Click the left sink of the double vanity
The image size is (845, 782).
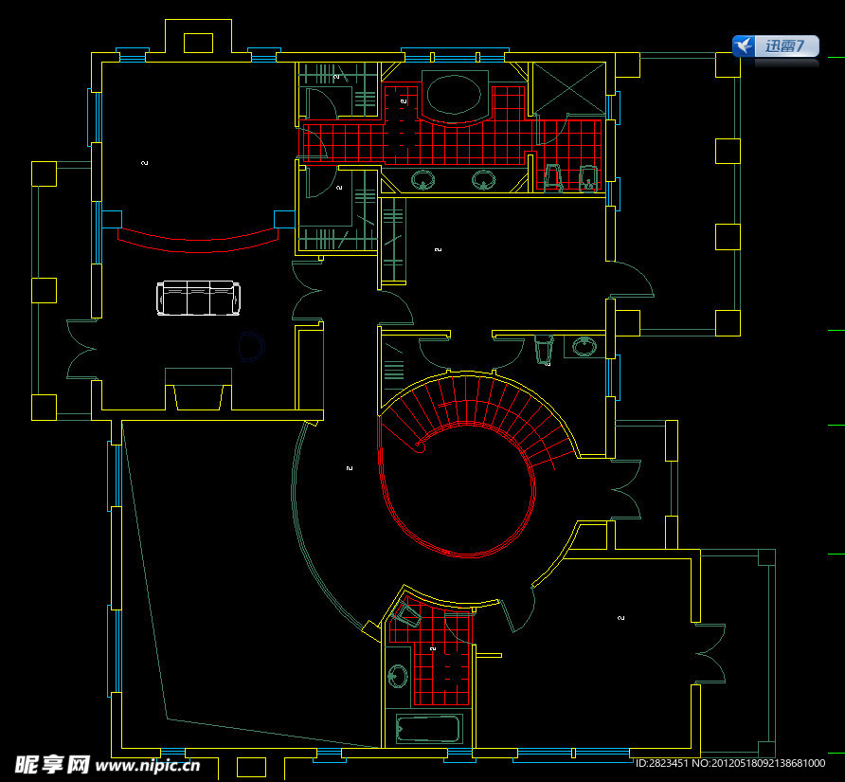[x=422, y=179]
